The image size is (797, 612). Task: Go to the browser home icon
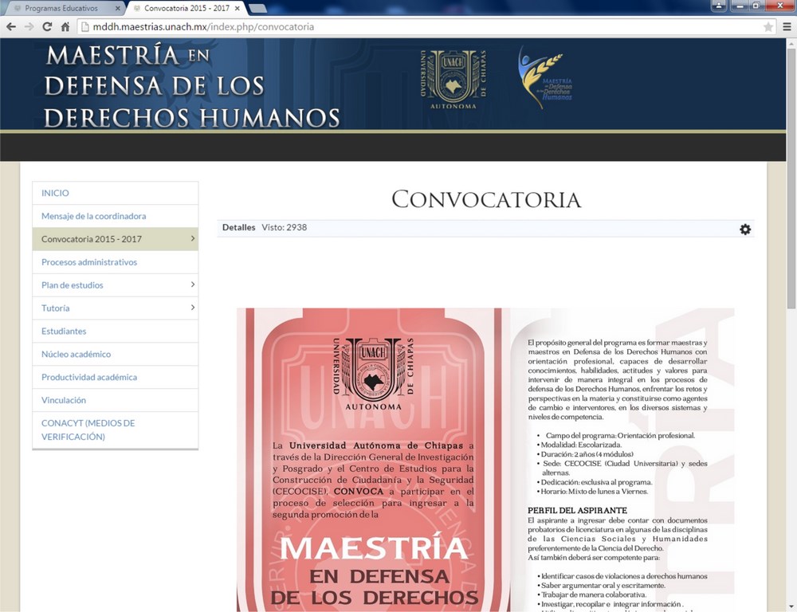[x=65, y=27]
